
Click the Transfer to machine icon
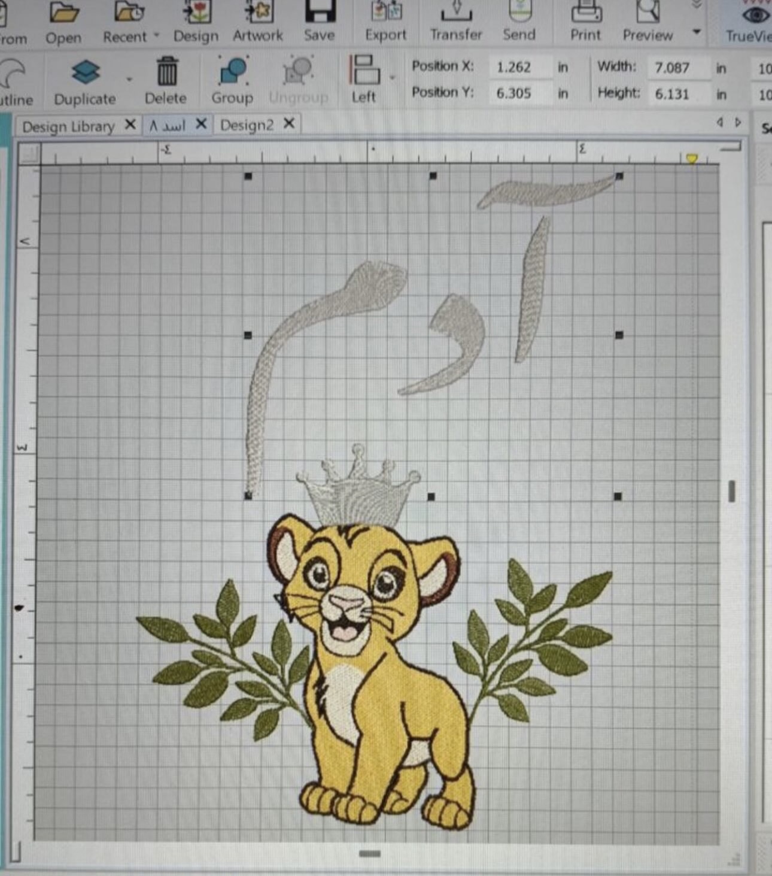pos(456,11)
